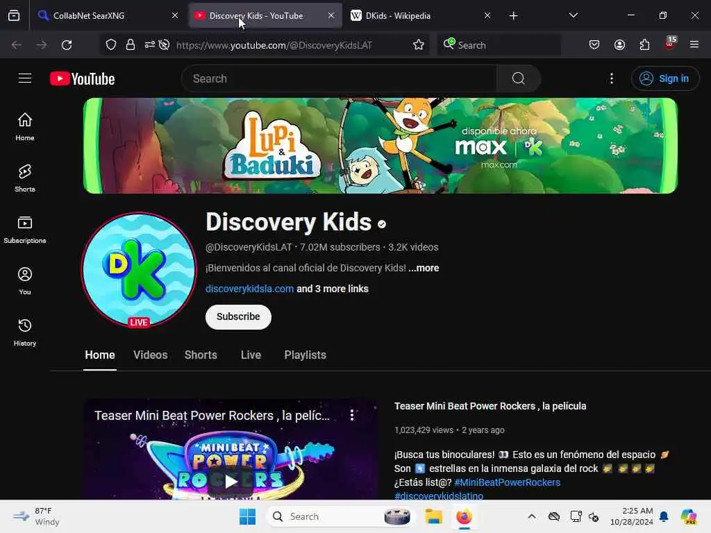Click the Windows taskbar Search box
Image resolution: width=711 pixels, height=533 pixels.
pos(340,516)
